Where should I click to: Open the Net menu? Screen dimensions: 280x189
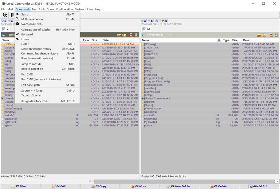[34, 9]
